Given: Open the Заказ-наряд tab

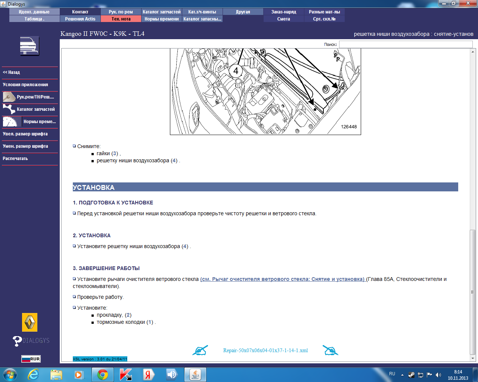Looking at the screenshot, I should click(284, 12).
